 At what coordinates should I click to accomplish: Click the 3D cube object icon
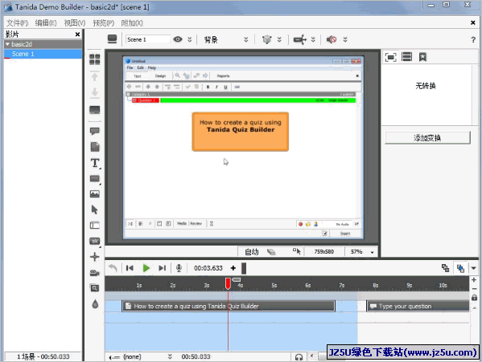pyautogui.click(x=267, y=39)
